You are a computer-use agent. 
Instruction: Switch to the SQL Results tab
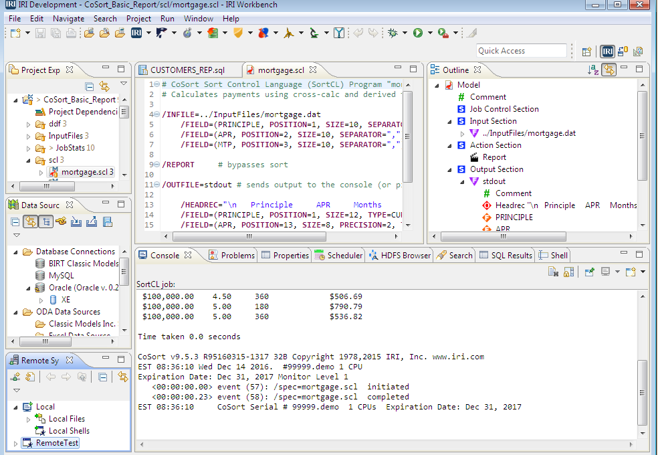point(506,255)
